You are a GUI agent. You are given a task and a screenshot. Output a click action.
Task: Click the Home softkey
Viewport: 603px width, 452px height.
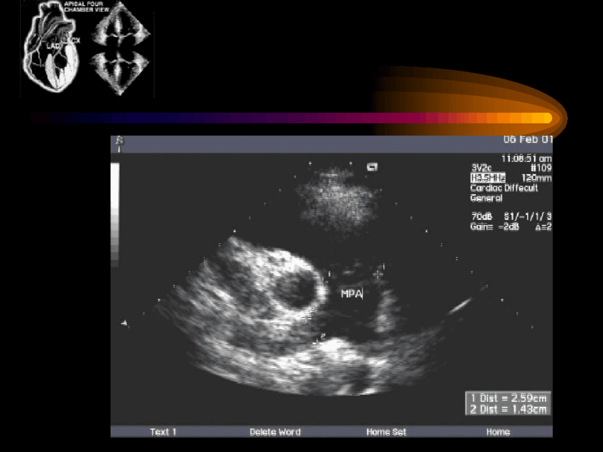tap(498, 432)
